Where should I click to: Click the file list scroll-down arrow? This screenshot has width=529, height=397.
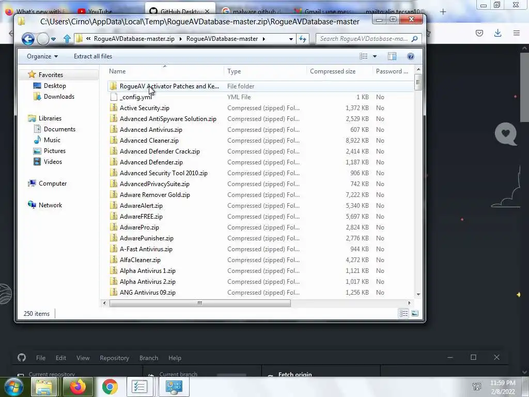pos(418,294)
